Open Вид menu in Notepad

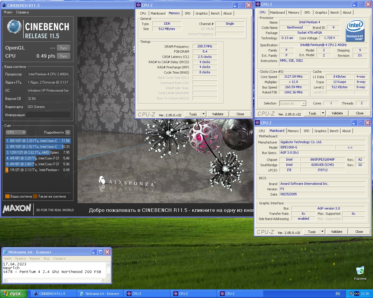(47, 258)
